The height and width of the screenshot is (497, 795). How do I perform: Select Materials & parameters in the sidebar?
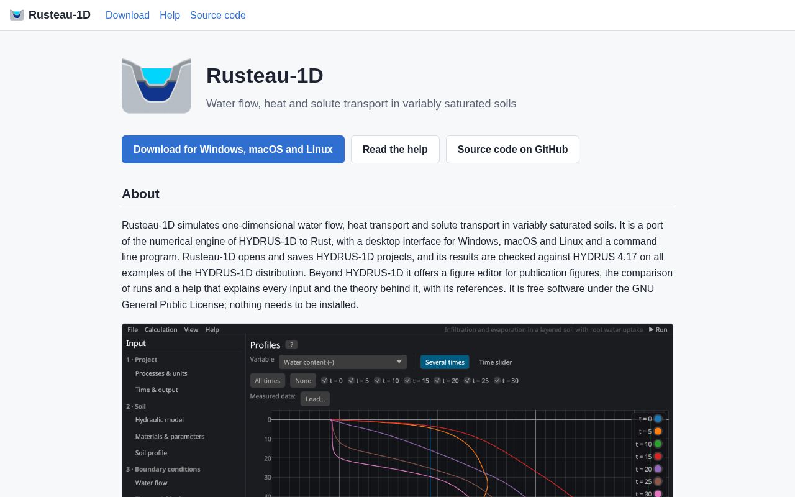tap(170, 437)
